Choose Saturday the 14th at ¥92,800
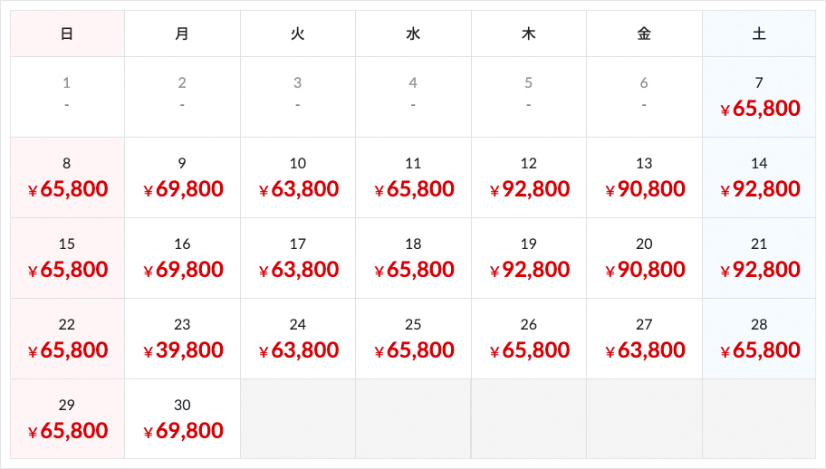This screenshot has width=826, height=469. point(759,177)
